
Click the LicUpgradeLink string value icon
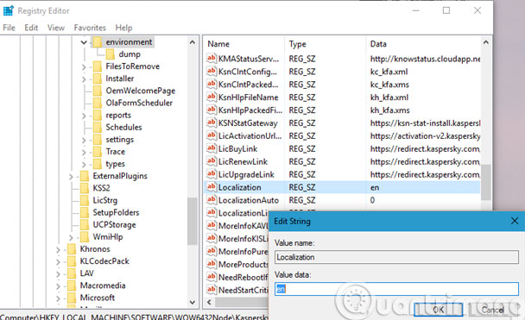(x=212, y=174)
